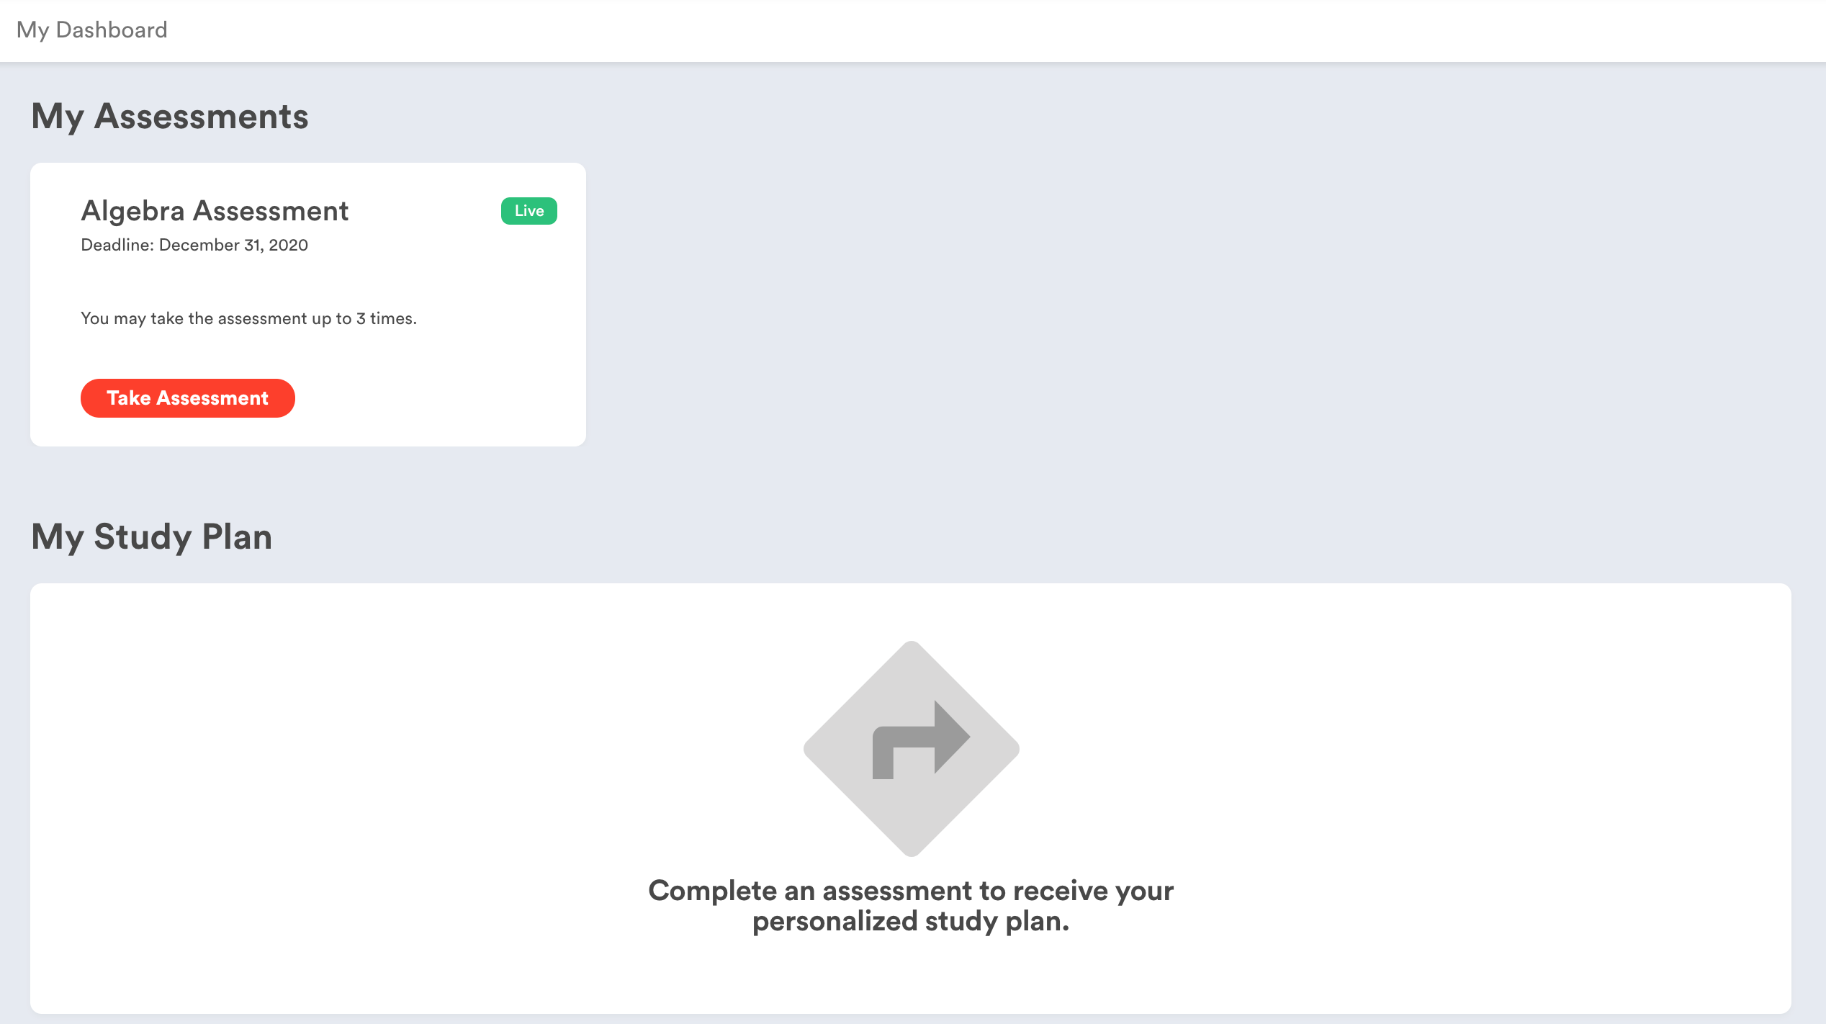Click the word Algebra in the card title
This screenshot has width=1826, height=1024.
click(133, 211)
